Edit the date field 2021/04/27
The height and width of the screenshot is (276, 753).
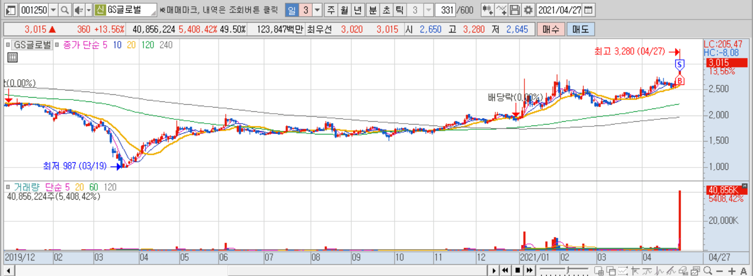(560, 10)
